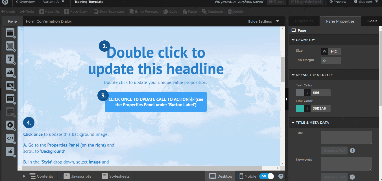Add a Button element from the sidebar
Image resolution: width=382 pixels, height=181 pixels.
10,86
